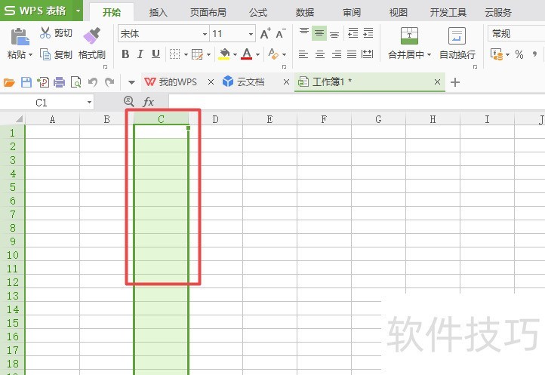Open print preview icon
545x375 pixels.
[75, 82]
